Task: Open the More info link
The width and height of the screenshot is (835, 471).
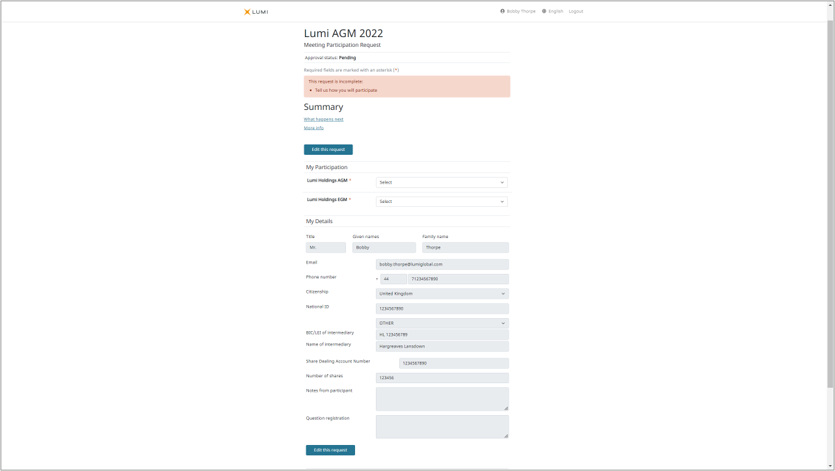Action: pos(313,128)
